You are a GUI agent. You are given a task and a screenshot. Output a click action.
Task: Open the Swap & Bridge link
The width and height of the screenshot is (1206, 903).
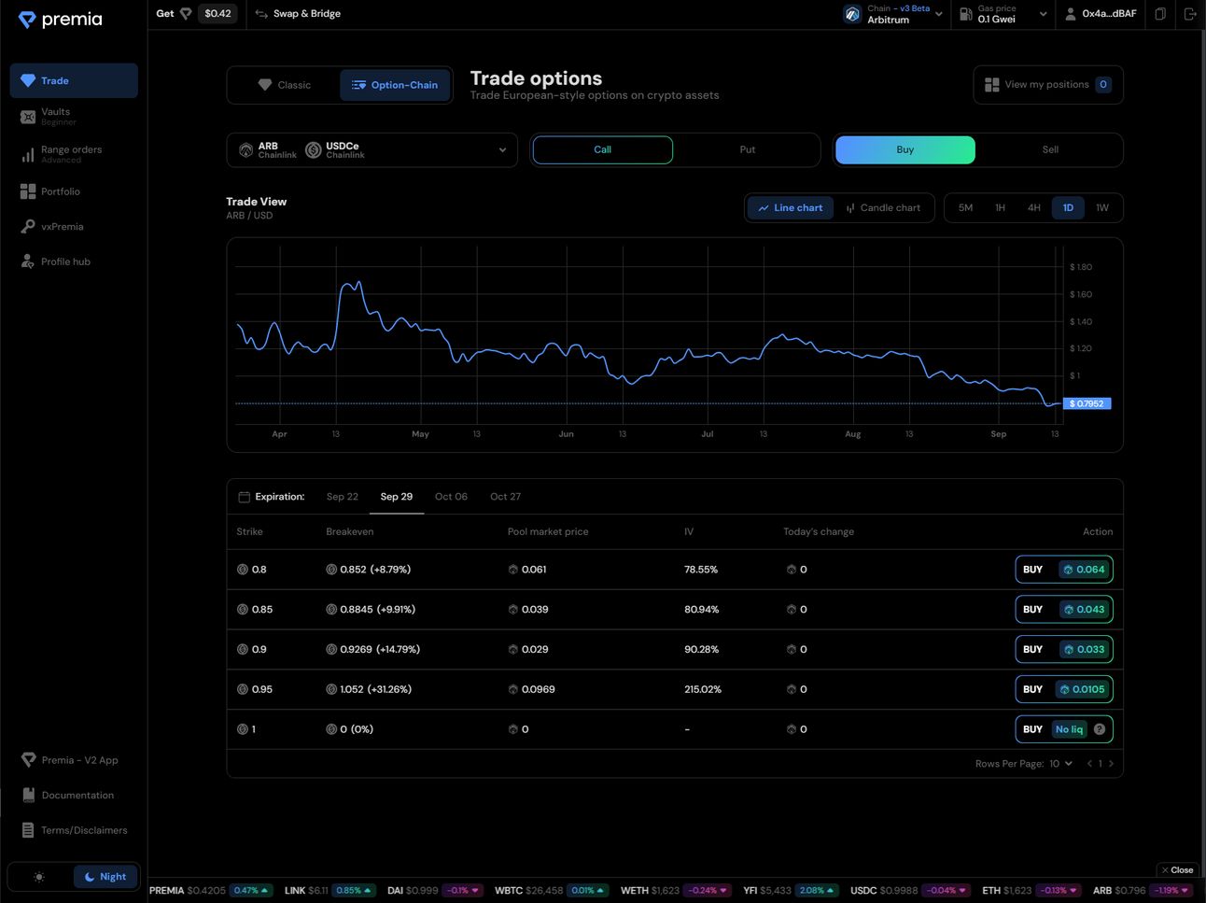298,14
